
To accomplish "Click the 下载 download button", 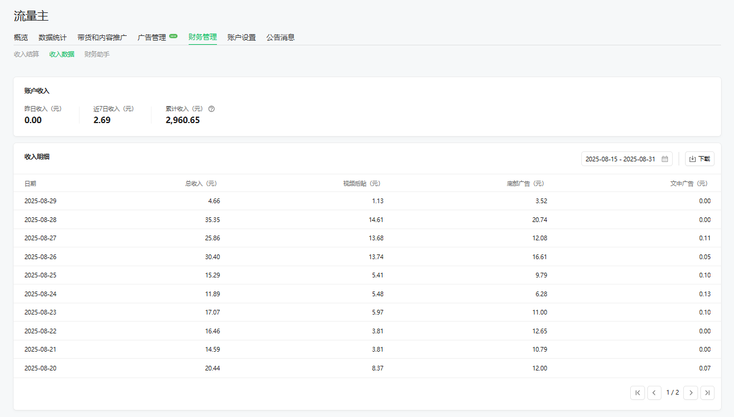I will point(699,159).
